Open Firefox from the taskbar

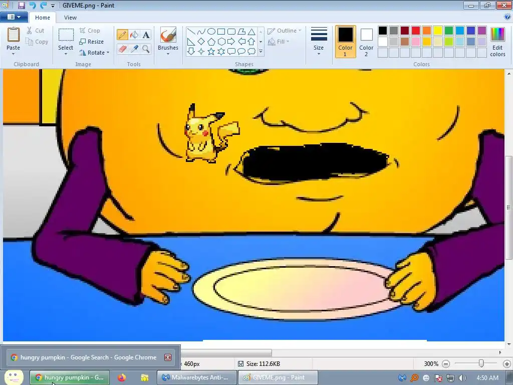point(122,377)
